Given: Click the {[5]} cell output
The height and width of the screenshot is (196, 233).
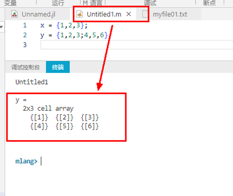Looking at the screenshot, I should pos(64,126).
